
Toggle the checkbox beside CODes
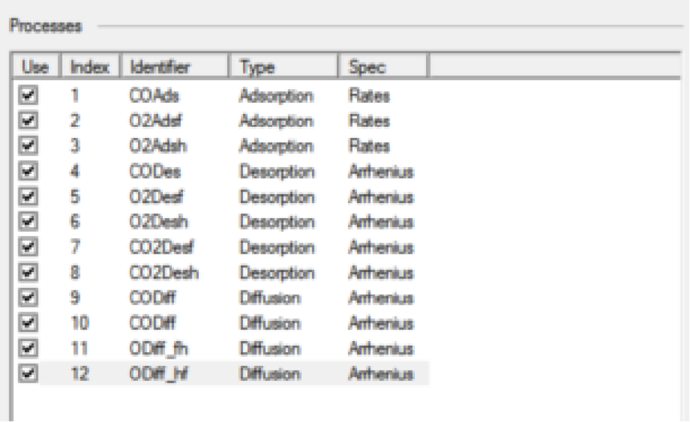[25, 172]
